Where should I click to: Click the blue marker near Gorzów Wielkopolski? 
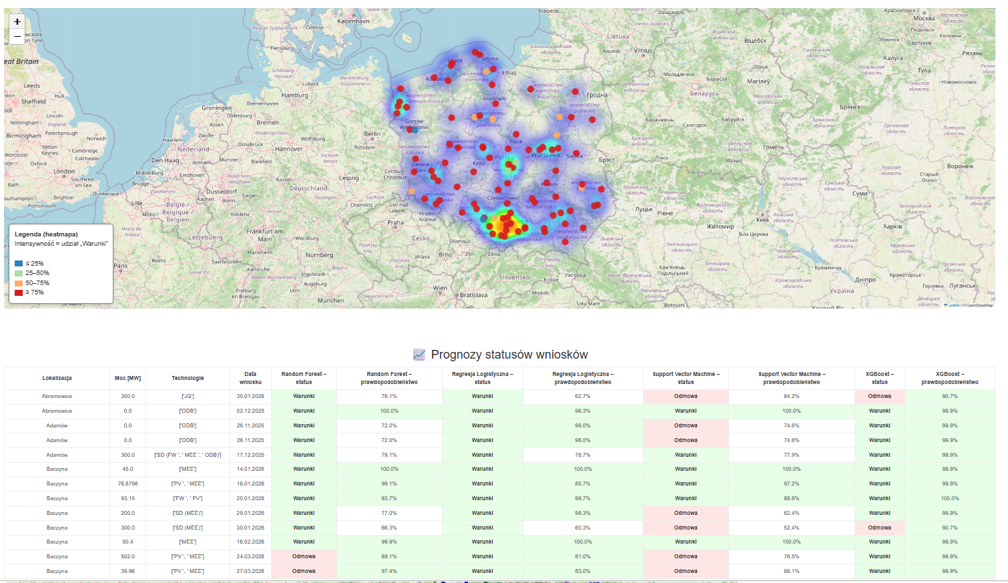[415, 130]
